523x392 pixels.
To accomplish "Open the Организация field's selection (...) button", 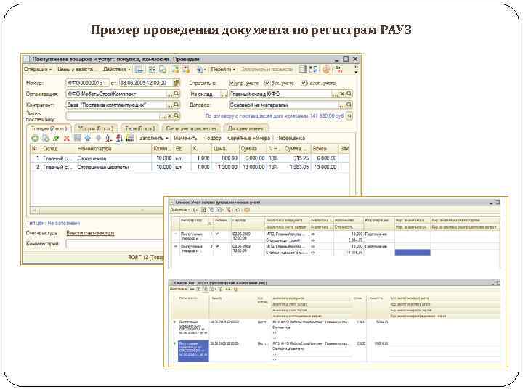I will tap(170, 94).
